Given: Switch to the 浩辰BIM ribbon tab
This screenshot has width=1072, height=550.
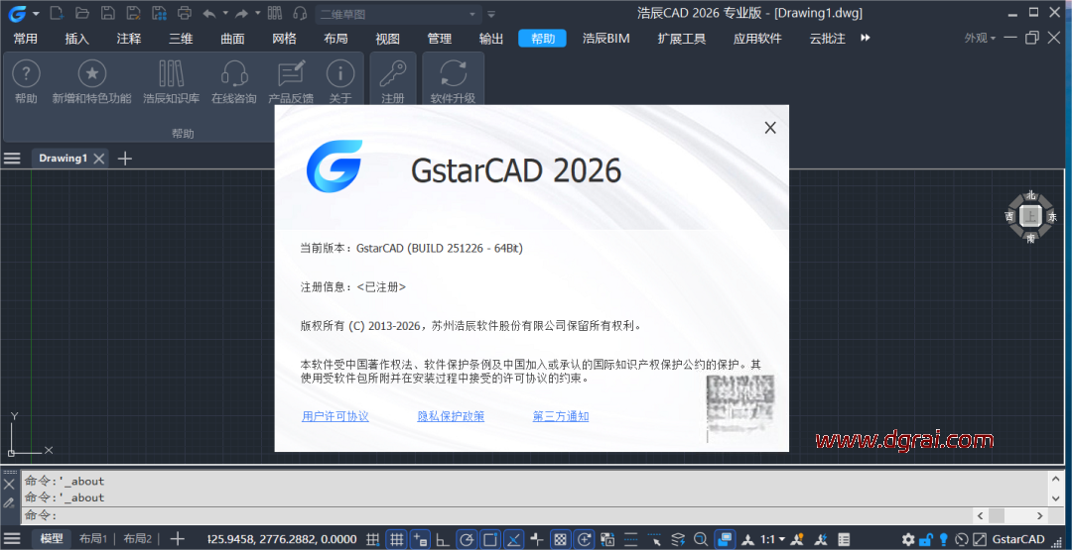Looking at the screenshot, I should click(x=605, y=38).
